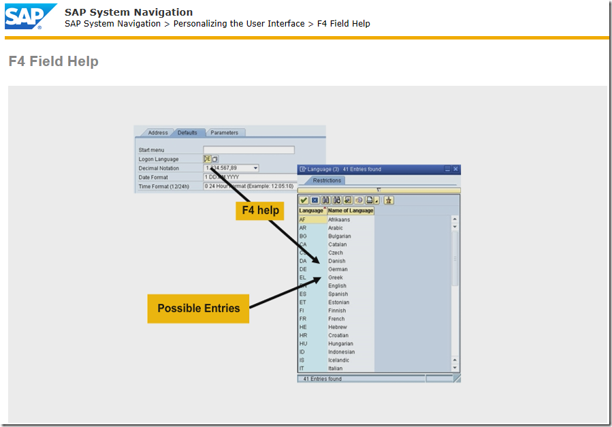The height and width of the screenshot is (427, 612).
Task: Click the green checkmark Copy icon
Action: pos(304,200)
